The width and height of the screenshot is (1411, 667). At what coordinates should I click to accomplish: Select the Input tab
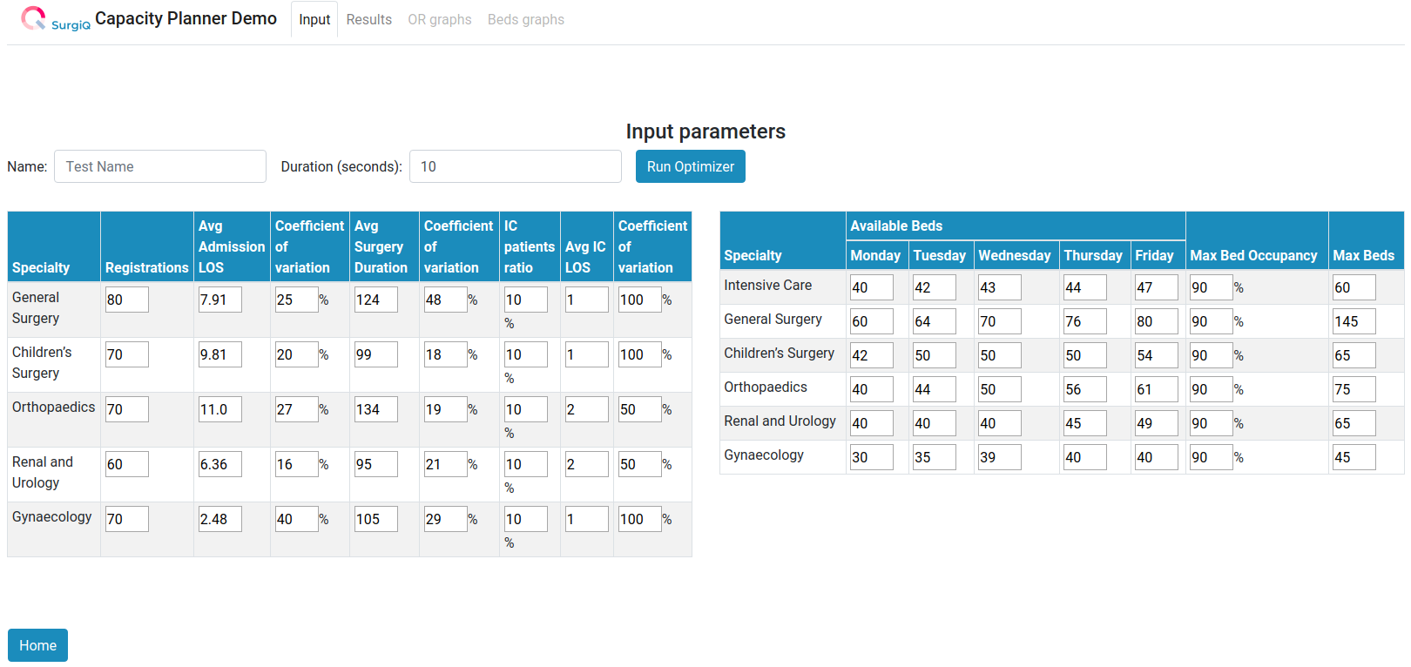click(314, 19)
